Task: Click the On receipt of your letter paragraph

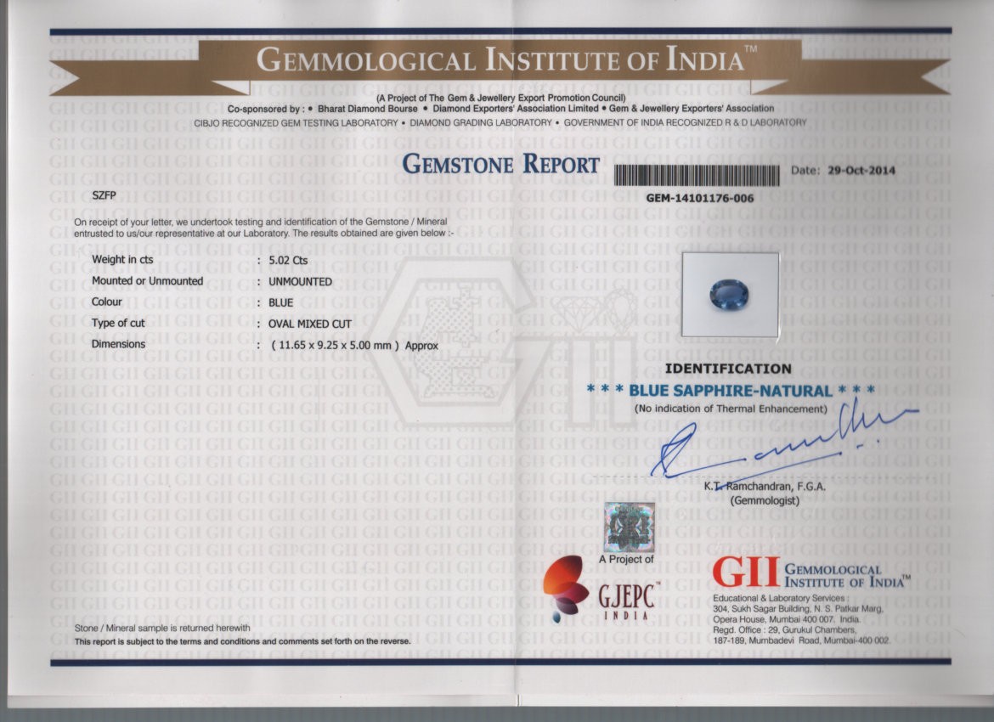Action: [263, 228]
